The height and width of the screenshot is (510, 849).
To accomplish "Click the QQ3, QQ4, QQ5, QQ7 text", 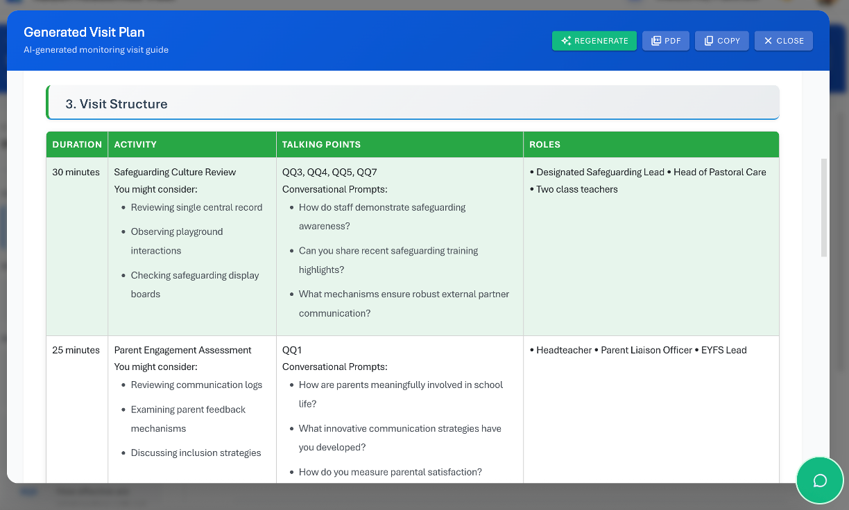I will click(329, 172).
